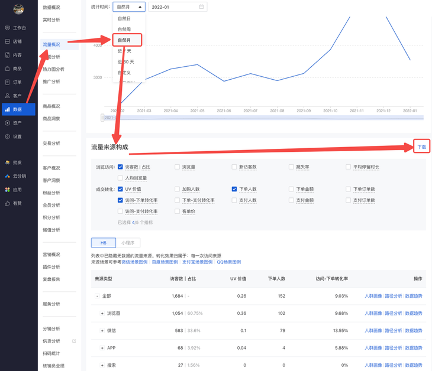Select the 订单 orders icon
This screenshot has width=432, height=371.
pyautogui.click(x=8, y=82)
